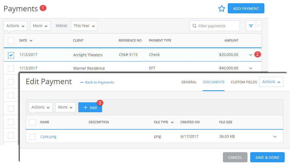Open the filter funnel icon
Screen dimensions: 290x165
click(251, 26)
